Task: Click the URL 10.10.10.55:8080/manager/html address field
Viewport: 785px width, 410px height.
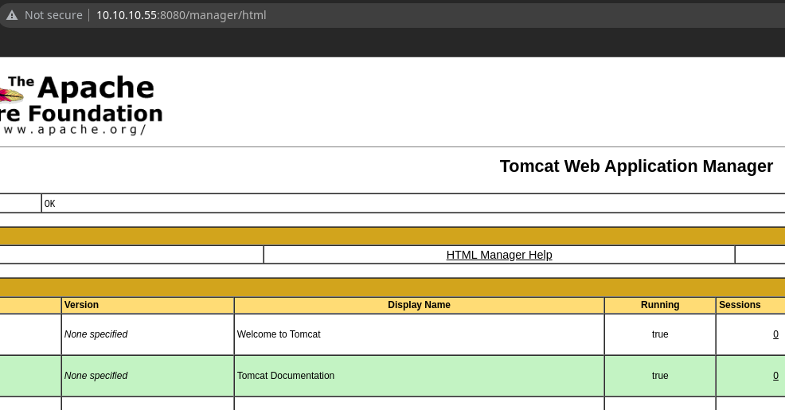Action: (182, 15)
